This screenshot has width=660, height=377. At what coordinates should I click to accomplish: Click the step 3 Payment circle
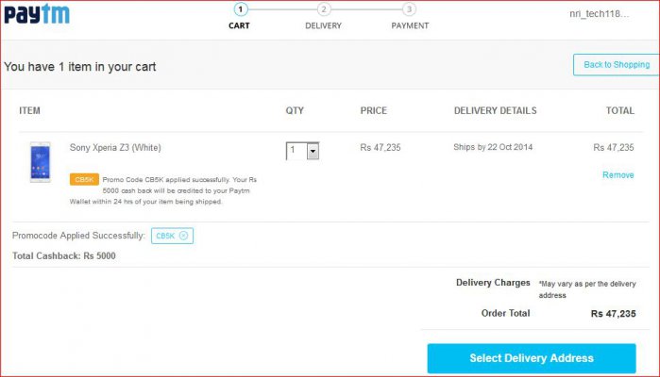coord(409,9)
